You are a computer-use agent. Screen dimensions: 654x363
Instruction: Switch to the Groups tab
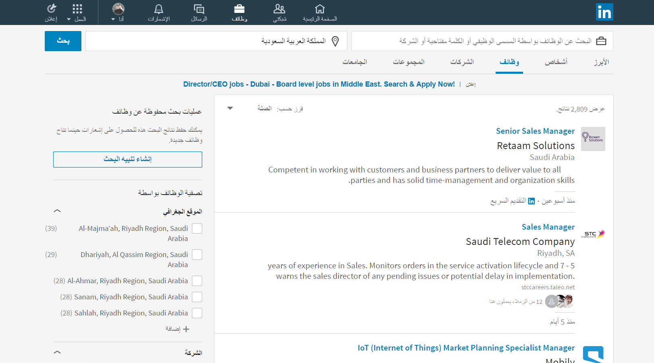(409, 62)
